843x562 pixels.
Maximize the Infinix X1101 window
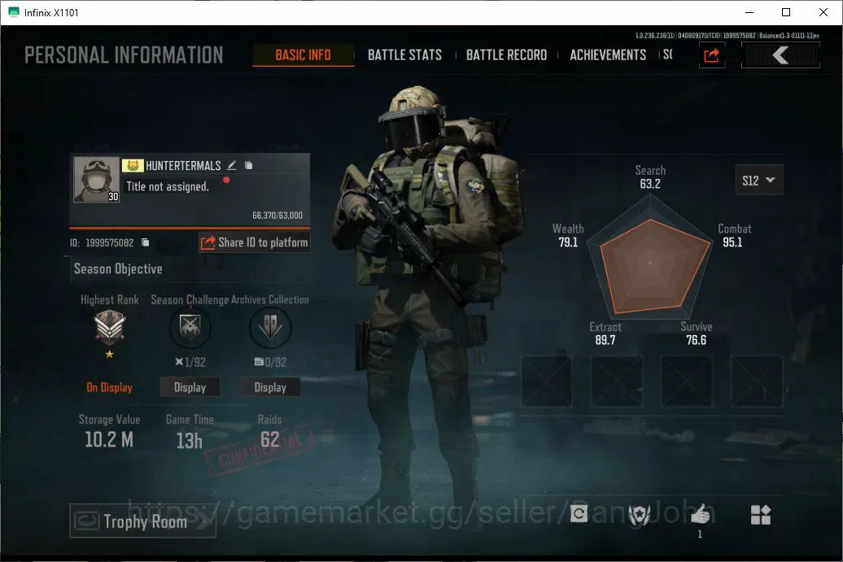(785, 12)
